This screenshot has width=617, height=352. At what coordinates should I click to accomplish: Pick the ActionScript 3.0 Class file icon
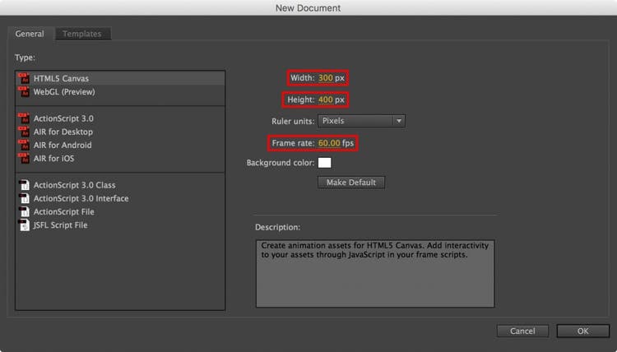23,185
